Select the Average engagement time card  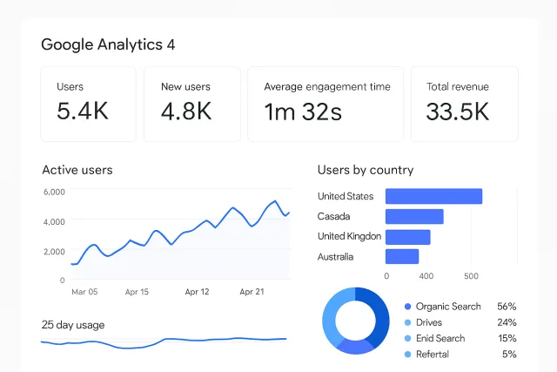point(325,104)
